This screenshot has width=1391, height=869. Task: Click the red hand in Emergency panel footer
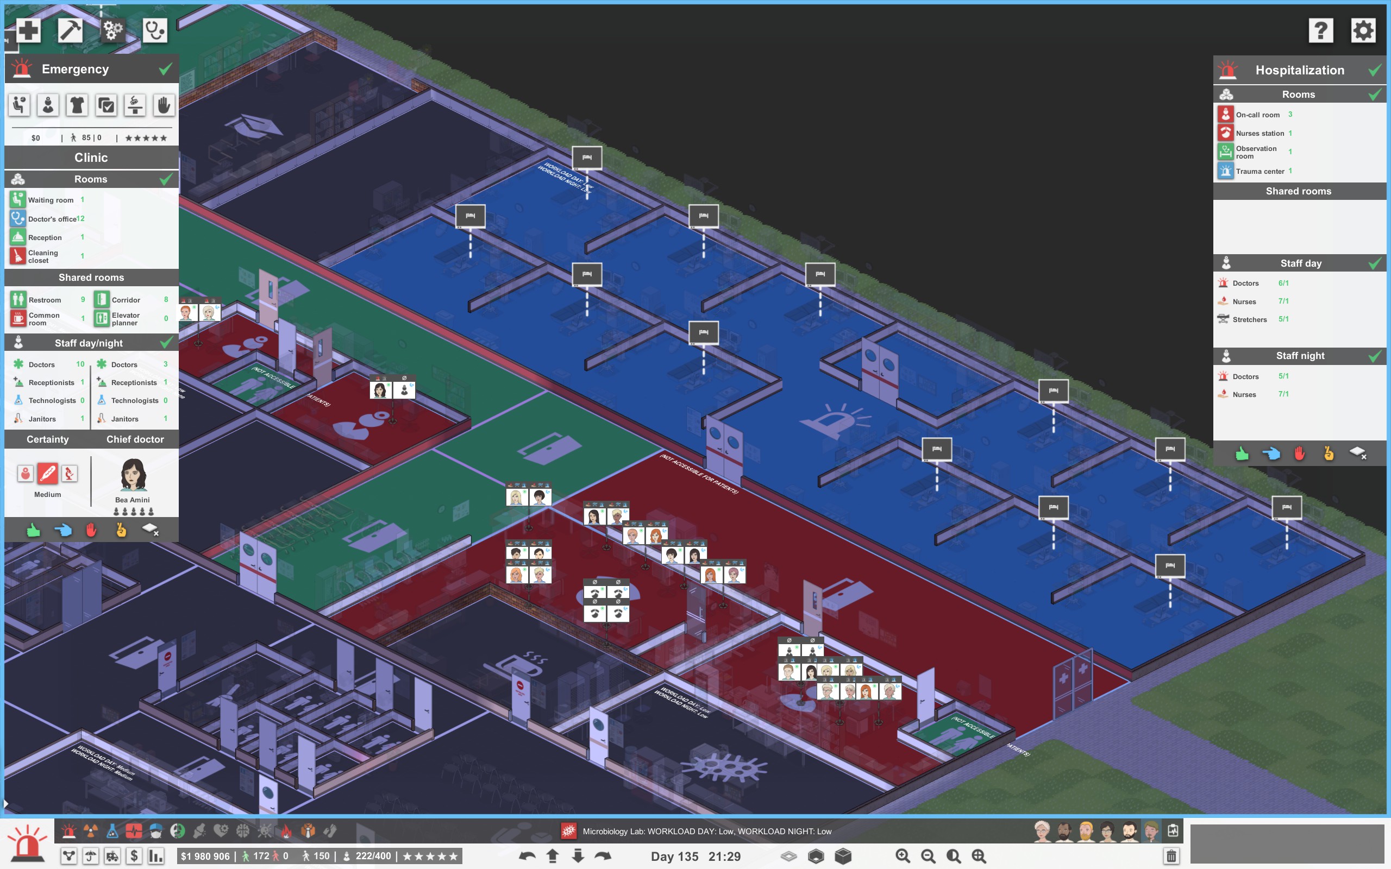tap(91, 530)
